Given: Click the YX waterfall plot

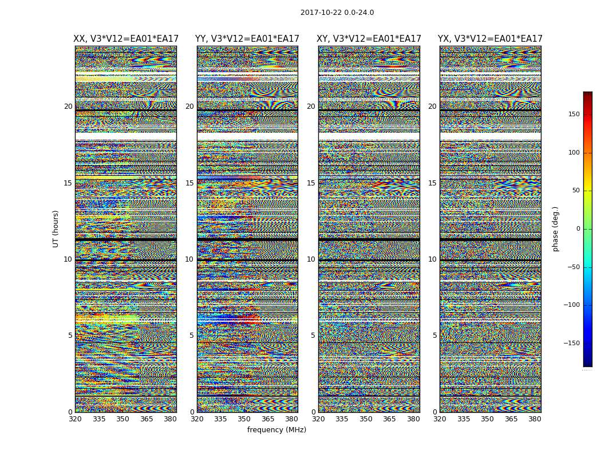Looking at the screenshot, I should (490, 229).
